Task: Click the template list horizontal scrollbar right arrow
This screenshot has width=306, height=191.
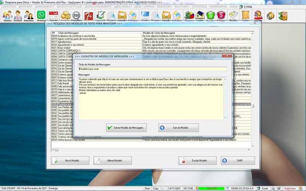Action: click(249, 149)
